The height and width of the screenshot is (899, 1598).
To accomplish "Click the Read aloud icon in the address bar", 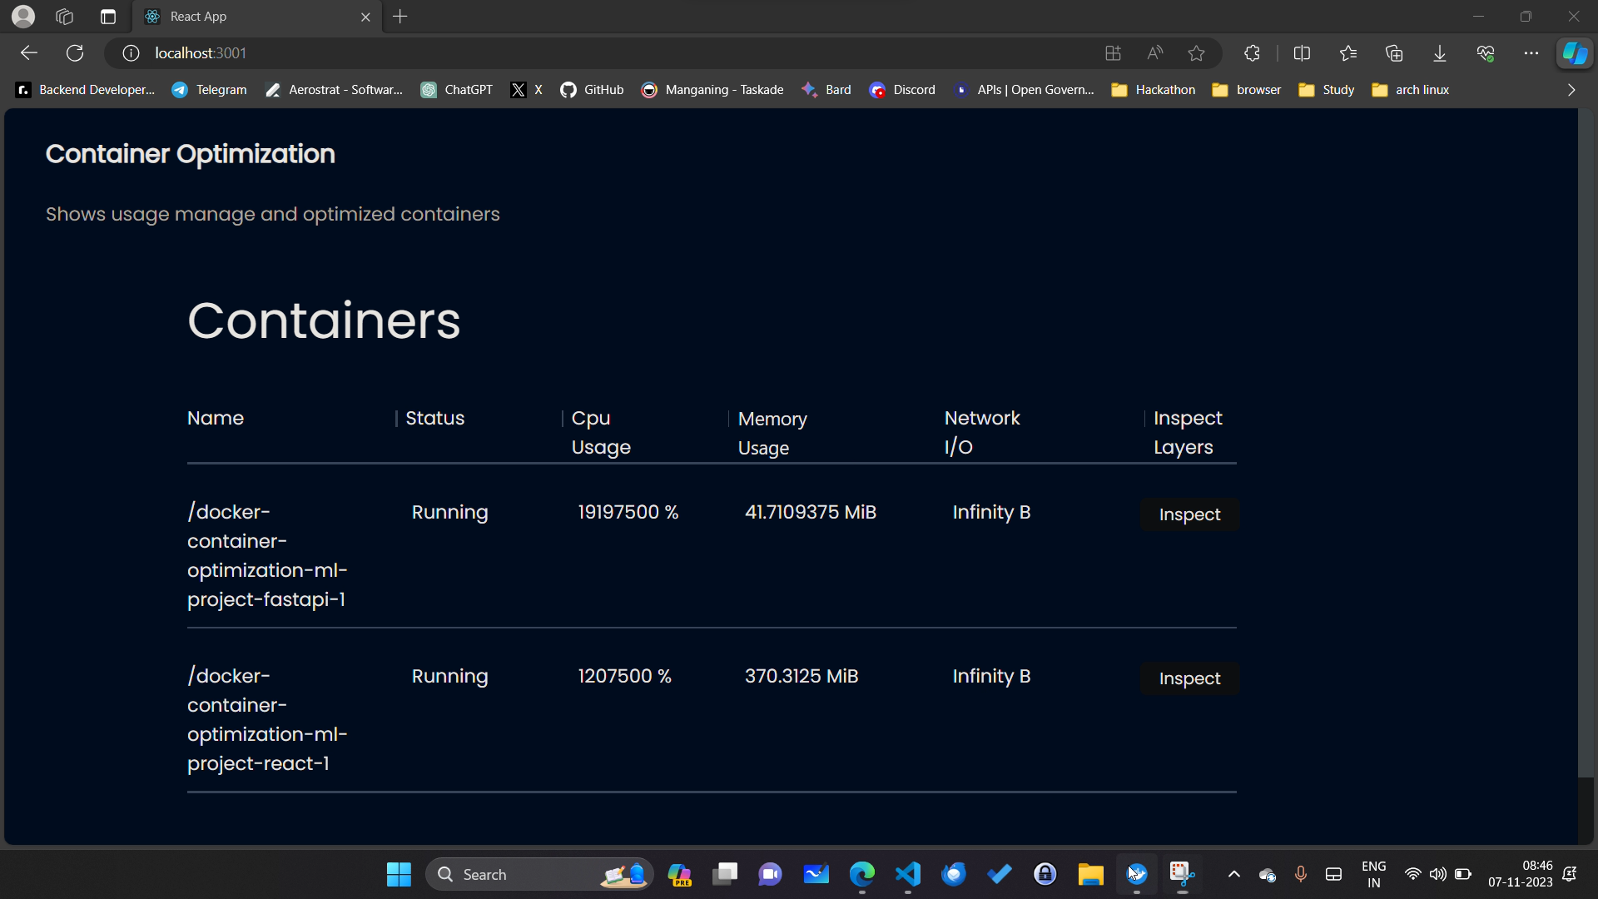I will pos(1154,53).
